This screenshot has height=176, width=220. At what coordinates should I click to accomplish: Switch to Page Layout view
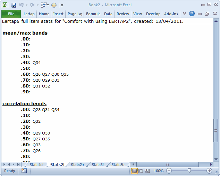coord(141,171)
